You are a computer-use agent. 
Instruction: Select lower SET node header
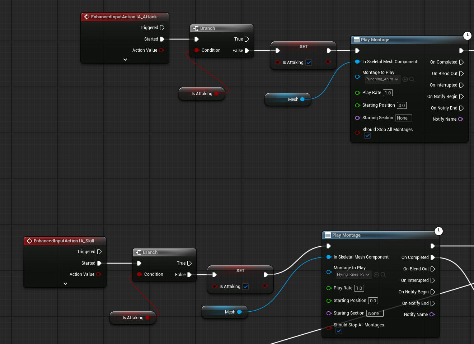pyautogui.click(x=240, y=271)
